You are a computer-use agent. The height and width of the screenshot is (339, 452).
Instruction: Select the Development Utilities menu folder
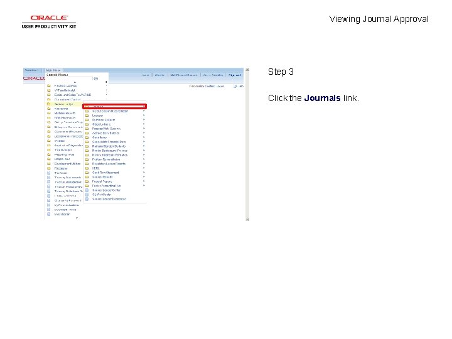[67, 164]
